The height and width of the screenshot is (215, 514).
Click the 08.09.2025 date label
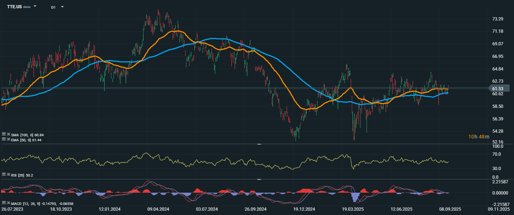pos(450,209)
